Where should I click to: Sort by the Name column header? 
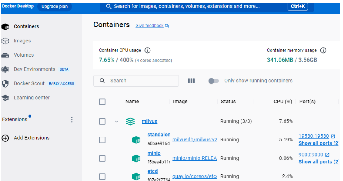(132, 102)
